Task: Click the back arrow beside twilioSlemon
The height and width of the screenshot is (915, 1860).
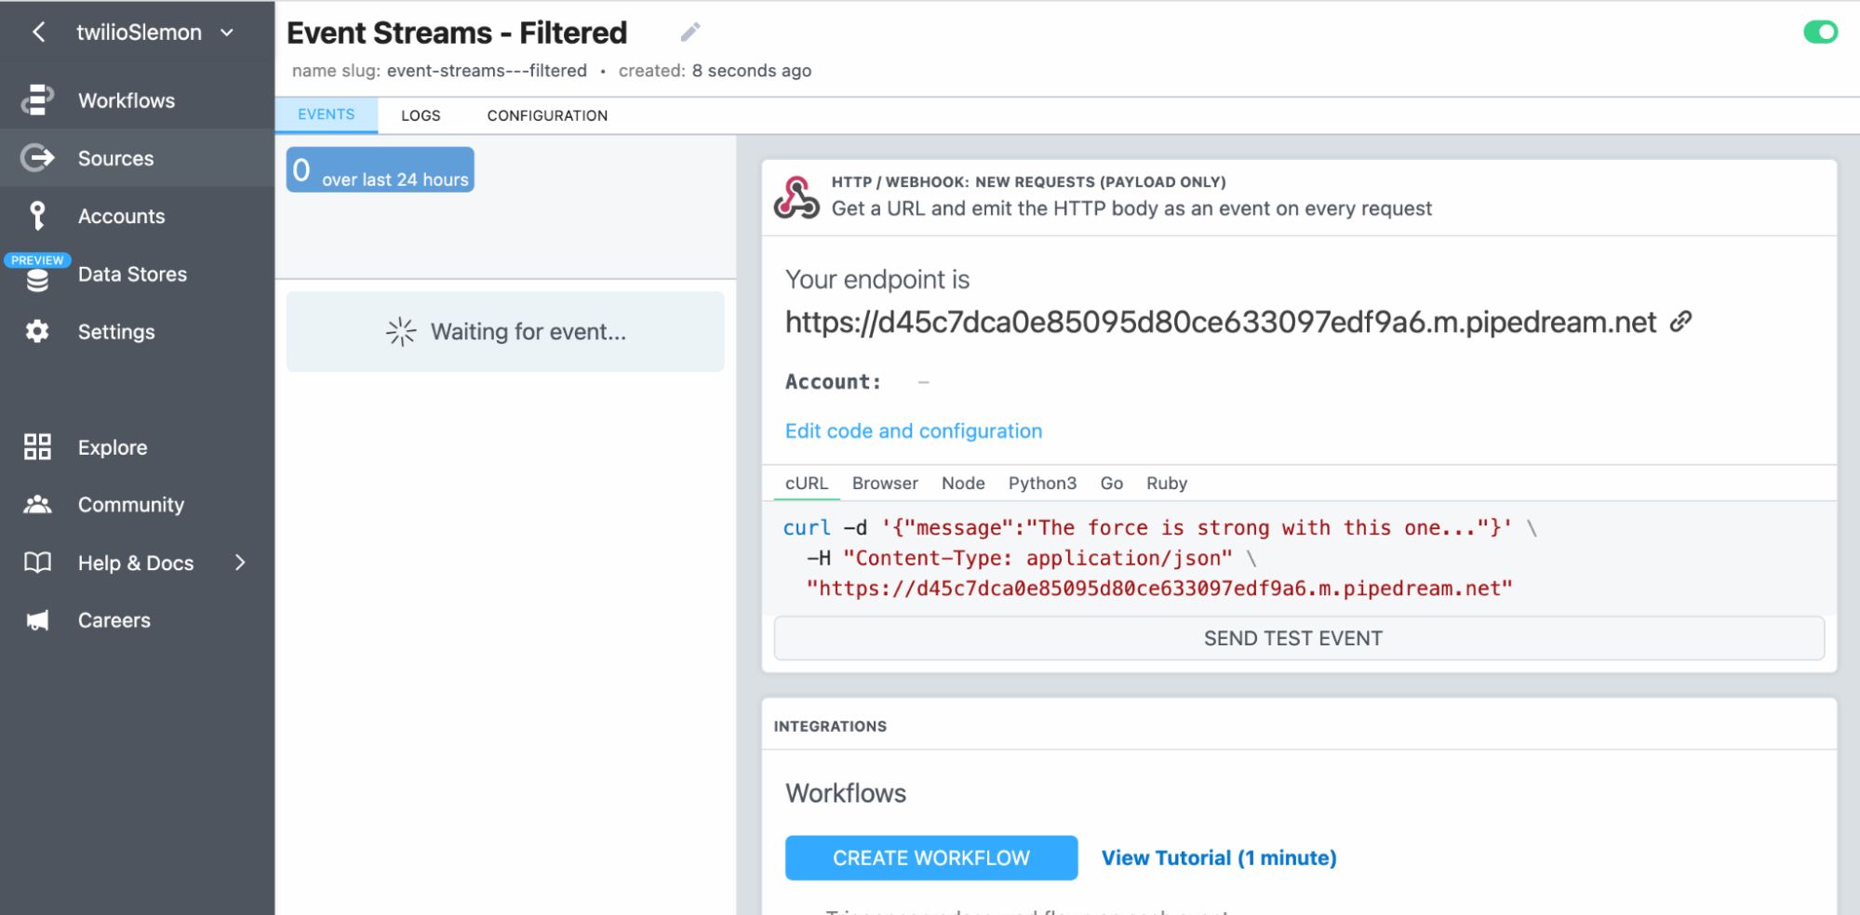Action: click(x=38, y=33)
